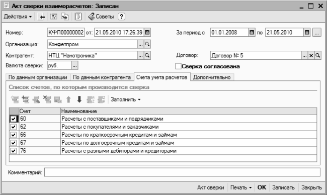Image resolution: width=327 pixels, height=195 pixels.
Task: Click the Наименование column header
Action: 189,111
